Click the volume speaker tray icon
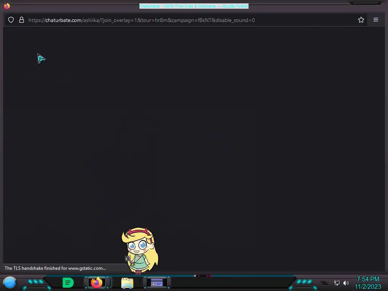This screenshot has height=291, width=388. click(x=346, y=283)
